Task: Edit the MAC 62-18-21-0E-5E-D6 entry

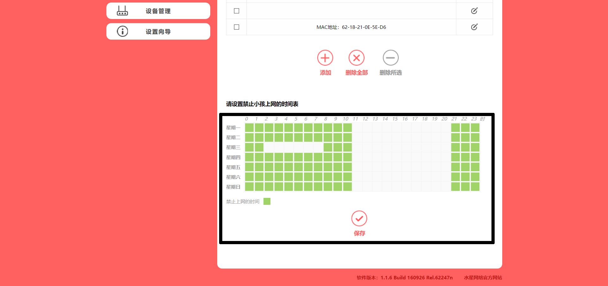Action: tap(474, 27)
